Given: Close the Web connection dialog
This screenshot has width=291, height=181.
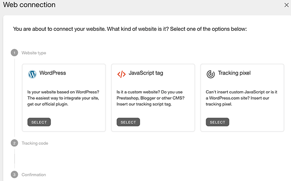Looking at the screenshot, I should (x=287, y=5).
